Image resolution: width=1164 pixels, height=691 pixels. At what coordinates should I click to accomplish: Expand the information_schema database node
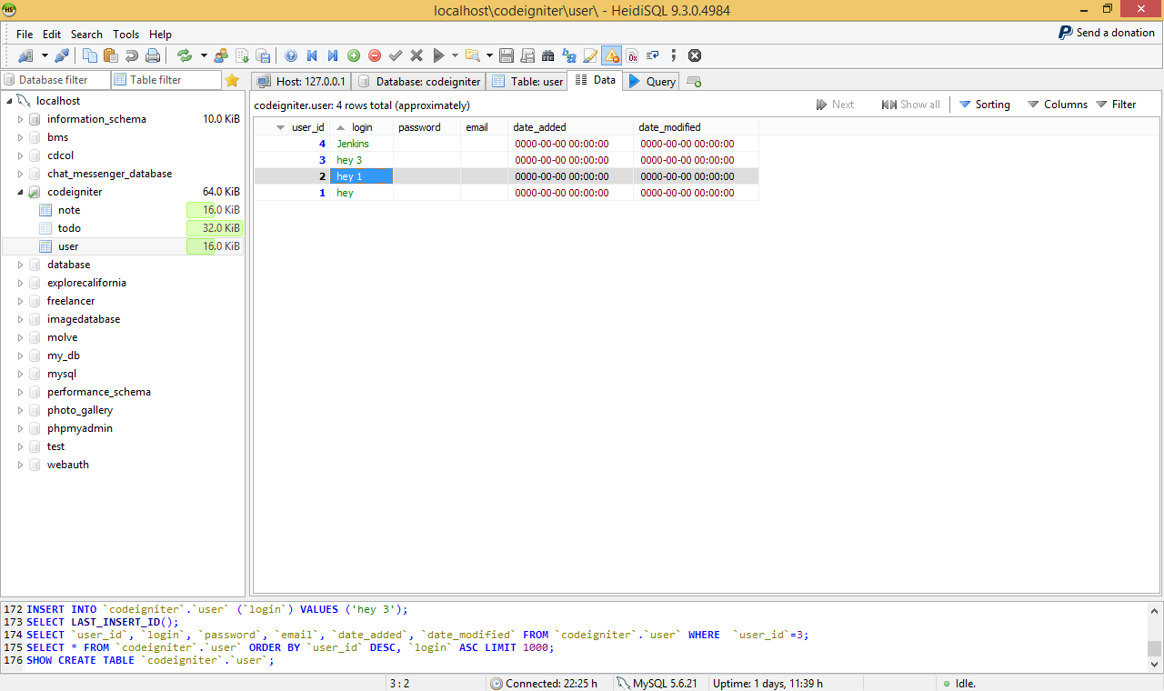(20, 119)
